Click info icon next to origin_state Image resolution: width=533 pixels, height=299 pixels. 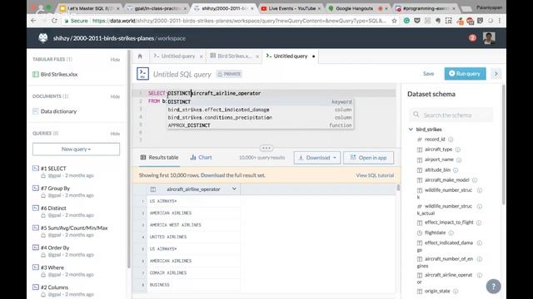pos(456,292)
